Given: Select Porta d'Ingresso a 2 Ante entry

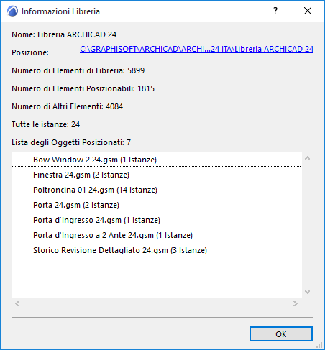Looking at the screenshot, I should coord(156,235).
